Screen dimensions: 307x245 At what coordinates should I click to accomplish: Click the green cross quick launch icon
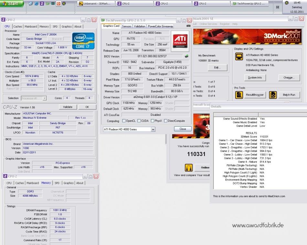tap(64, 4)
